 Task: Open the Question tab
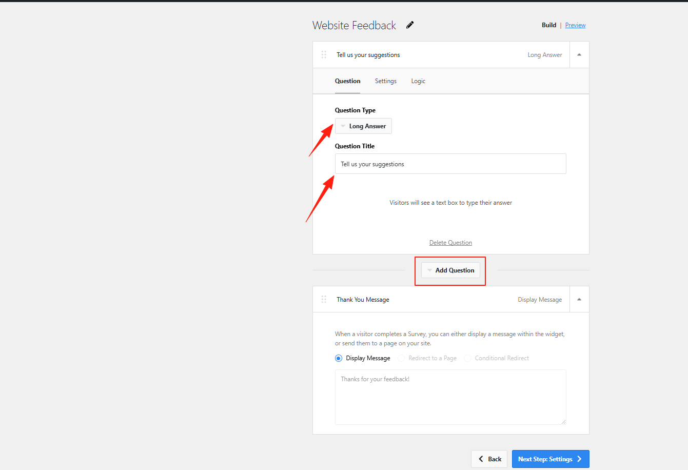coord(347,81)
